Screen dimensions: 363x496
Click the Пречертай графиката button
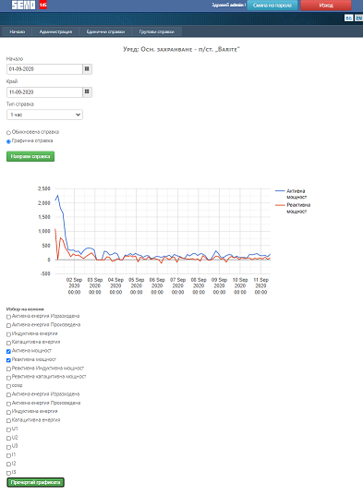click(35, 482)
